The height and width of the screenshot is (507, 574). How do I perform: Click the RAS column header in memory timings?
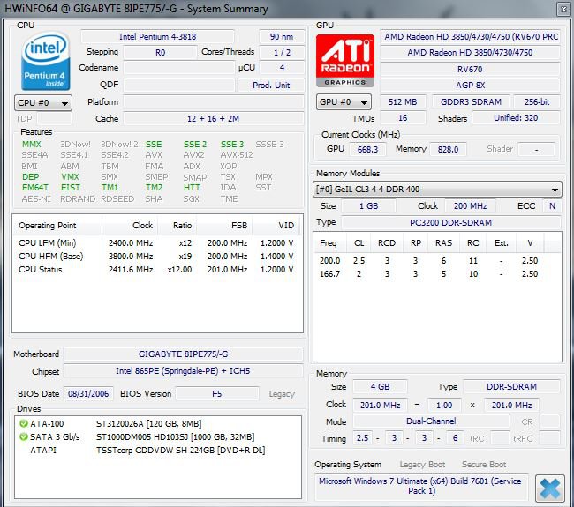pyautogui.click(x=443, y=243)
